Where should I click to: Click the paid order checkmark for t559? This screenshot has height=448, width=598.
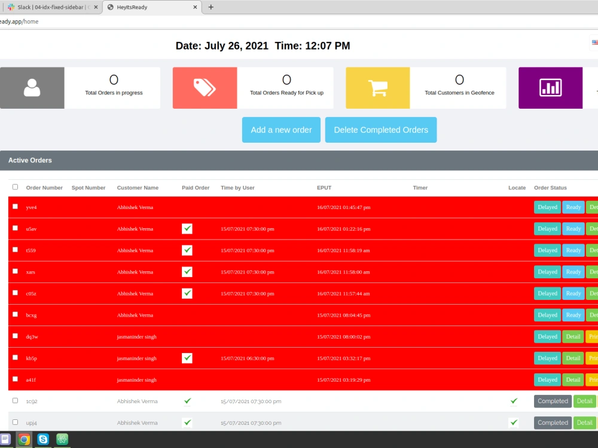(x=187, y=250)
